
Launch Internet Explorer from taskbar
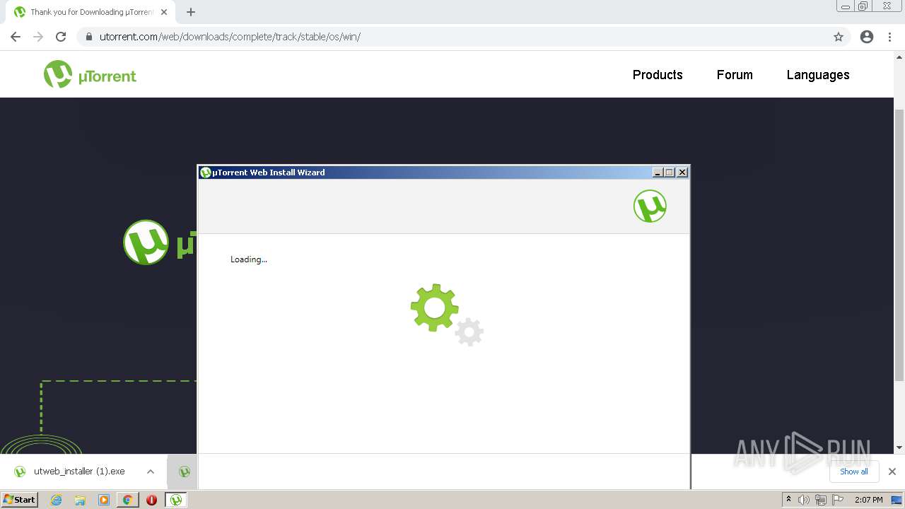click(x=56, y=500)
